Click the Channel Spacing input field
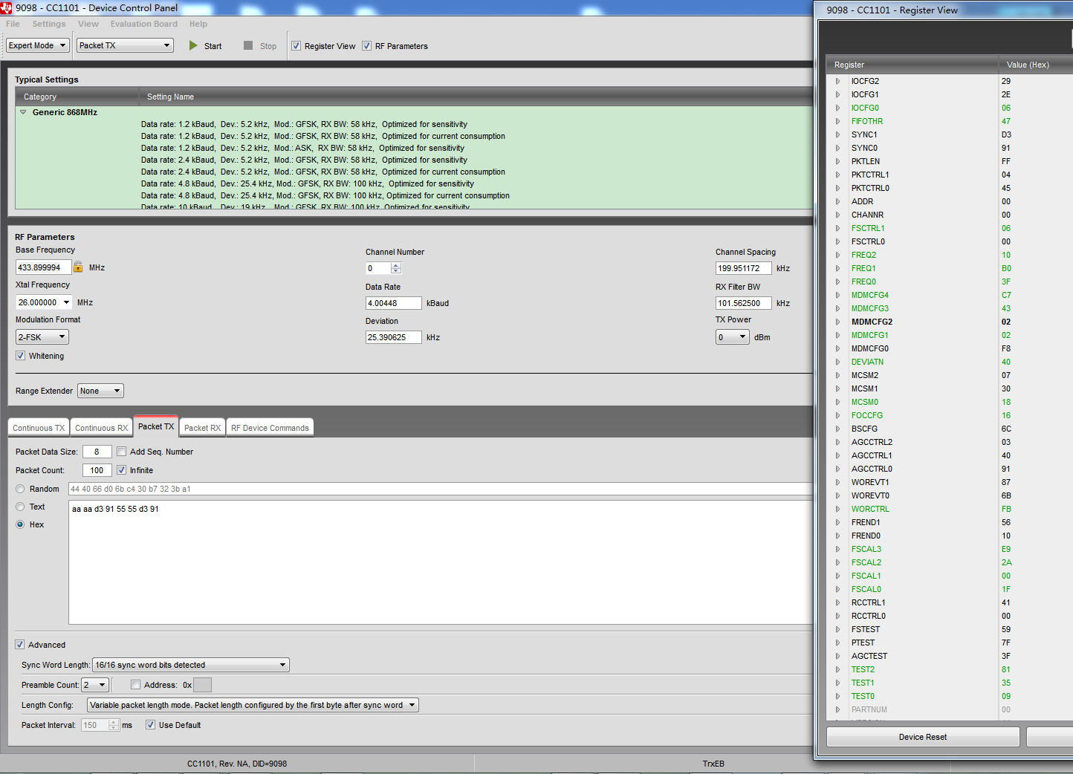Screen dimensions: 1073x774 click(x=744, y=268)
